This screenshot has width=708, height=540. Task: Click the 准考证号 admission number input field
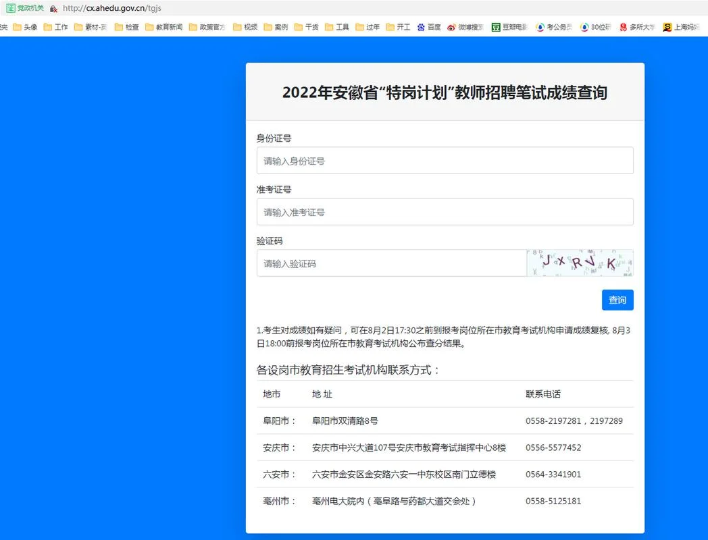pyautogui.click(x=445, y=212)
